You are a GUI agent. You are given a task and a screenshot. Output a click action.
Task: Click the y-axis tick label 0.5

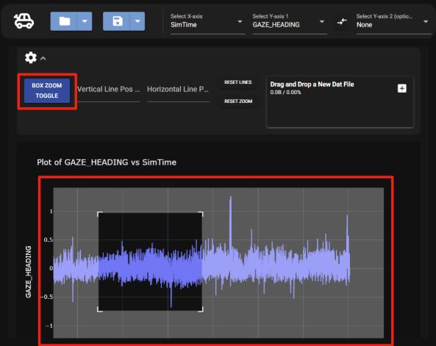click(x=49, y=239)
